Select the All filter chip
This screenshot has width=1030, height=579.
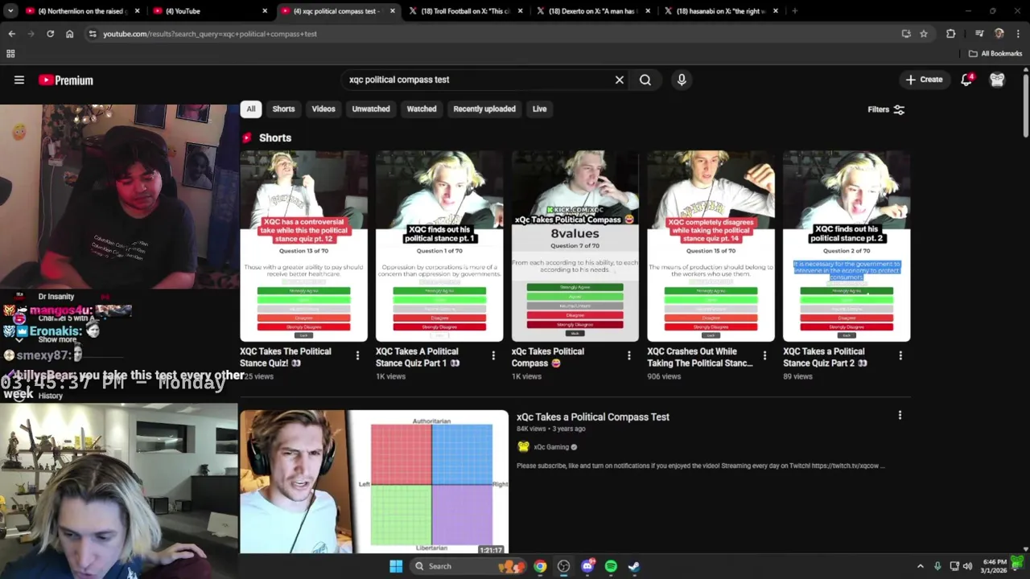pos(251,109)
